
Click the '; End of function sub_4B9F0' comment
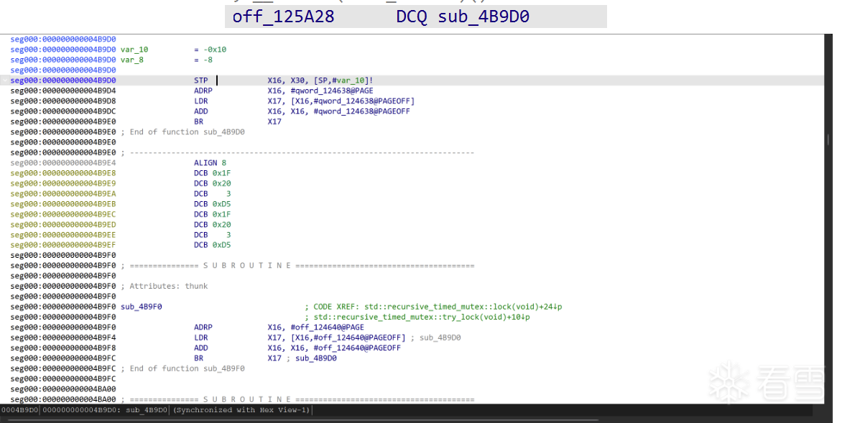(182, 368)
